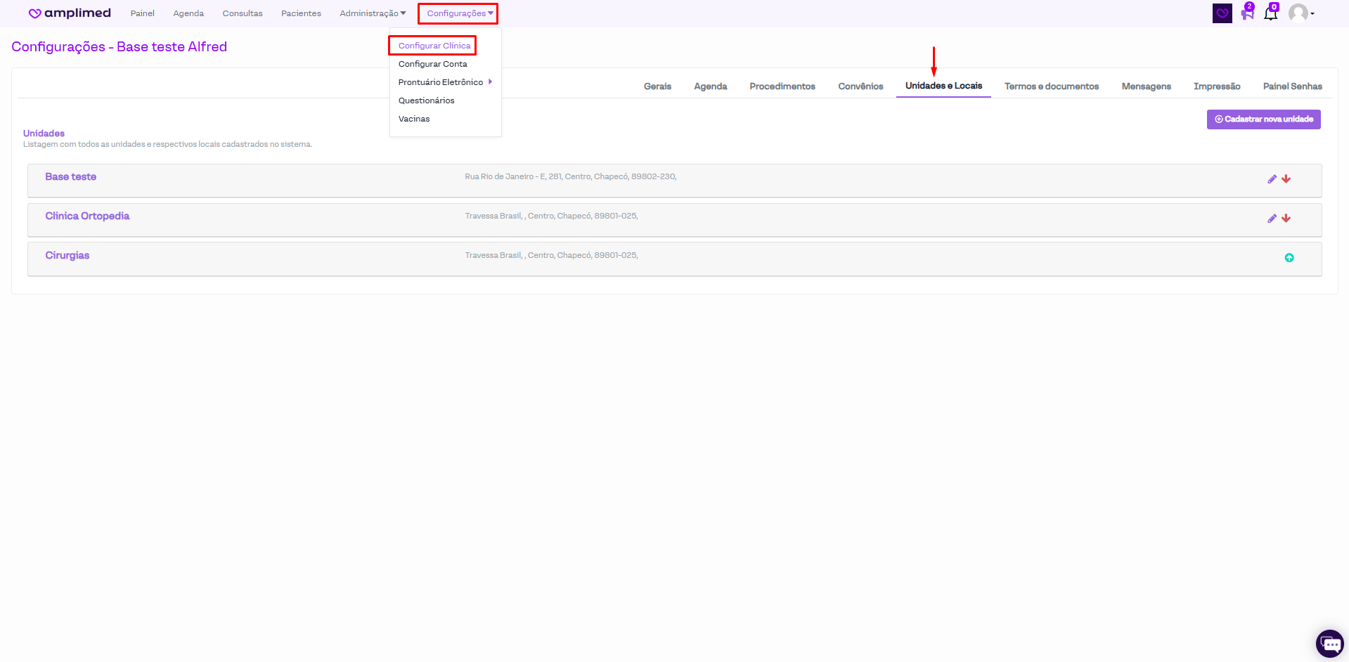1349x662 pixels.
Task: Expand the Administração dropdown menu
Action: pyautogui.click(x=373, y=13)
